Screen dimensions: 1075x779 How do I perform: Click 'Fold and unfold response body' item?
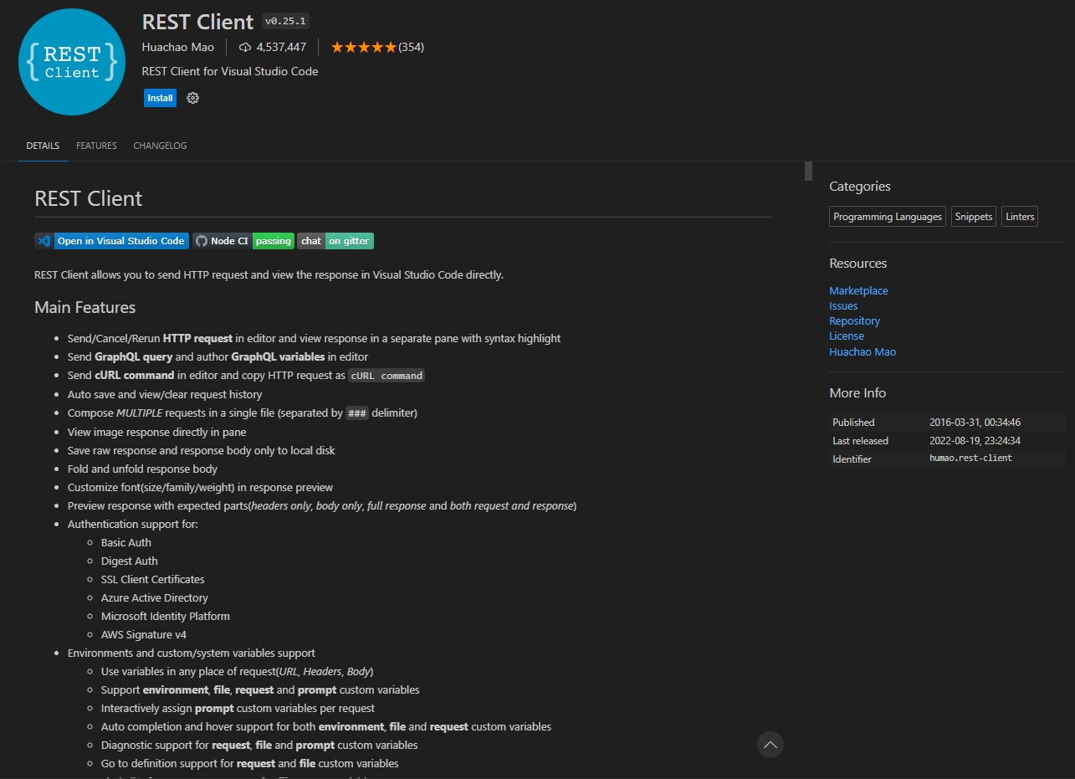(x=142, y=469)
